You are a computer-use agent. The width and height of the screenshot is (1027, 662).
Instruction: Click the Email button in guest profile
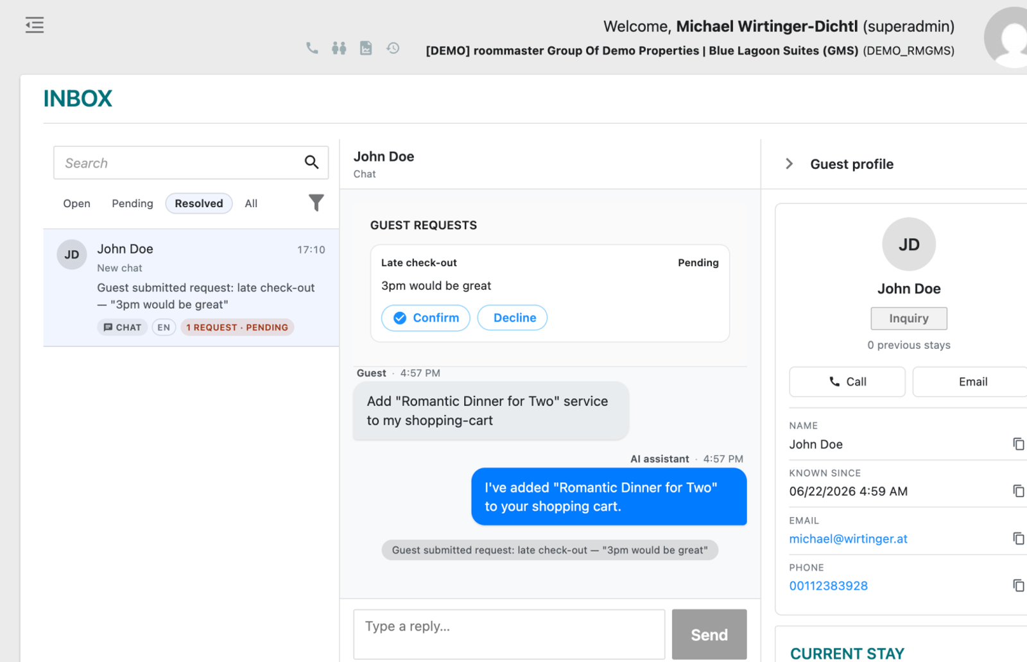972,382
